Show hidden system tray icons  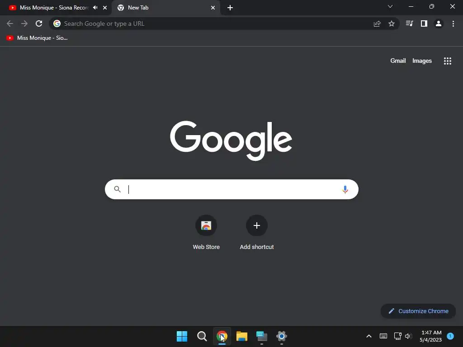[x=369, y=336]
